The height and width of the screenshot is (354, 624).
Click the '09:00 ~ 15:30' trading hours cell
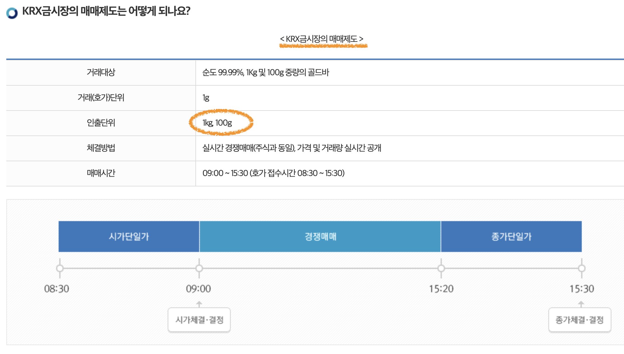[x=274, y=173]
